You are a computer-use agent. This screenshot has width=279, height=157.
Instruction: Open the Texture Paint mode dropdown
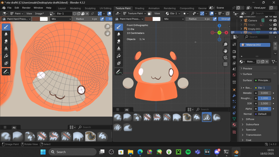click(134, 14)
